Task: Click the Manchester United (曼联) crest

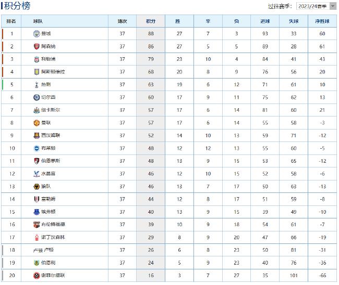Action: (37, 123)
